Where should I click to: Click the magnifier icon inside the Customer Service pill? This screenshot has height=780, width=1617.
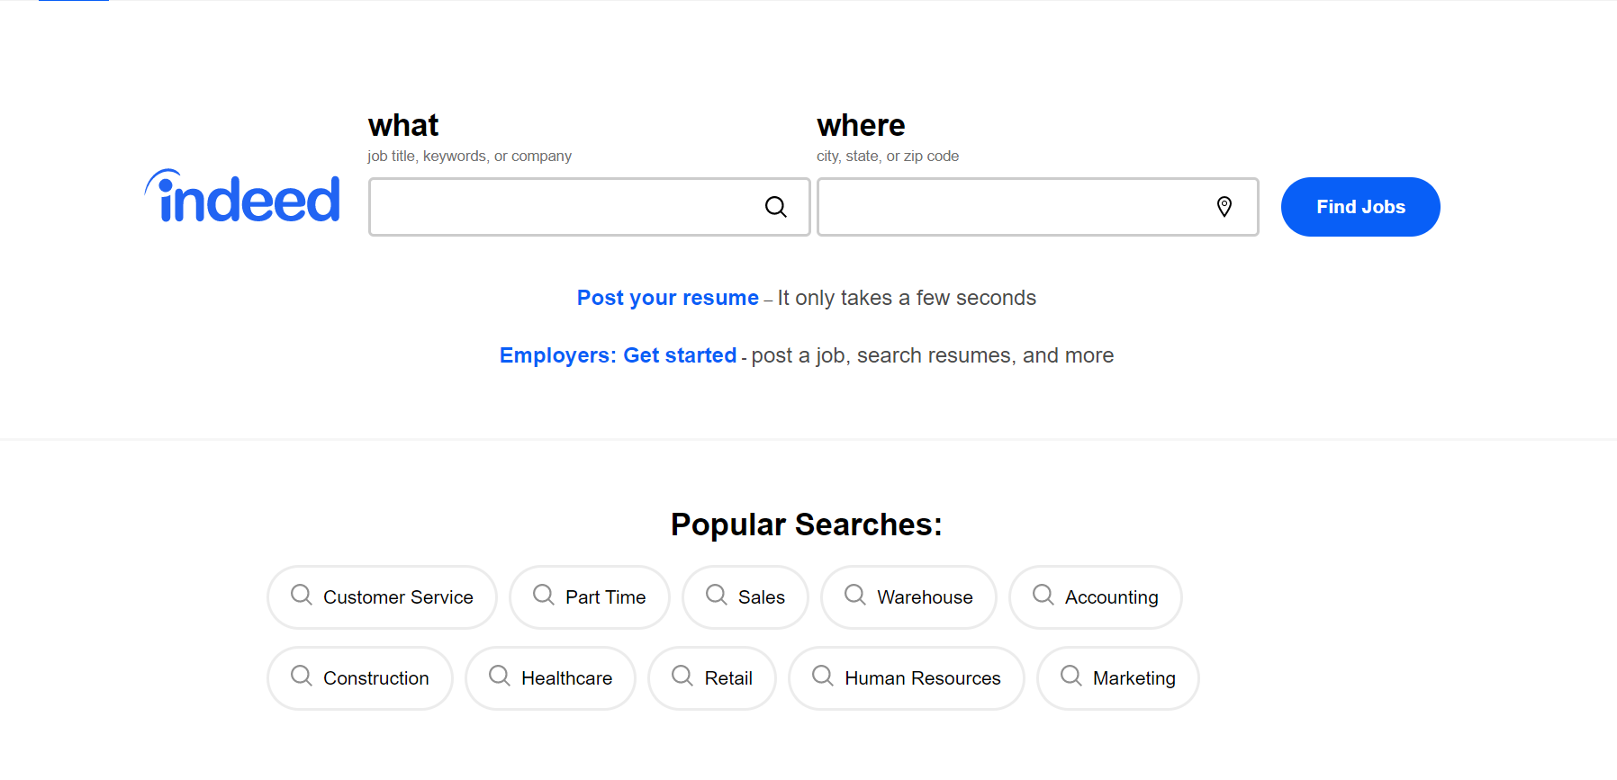tap(301, 596)
